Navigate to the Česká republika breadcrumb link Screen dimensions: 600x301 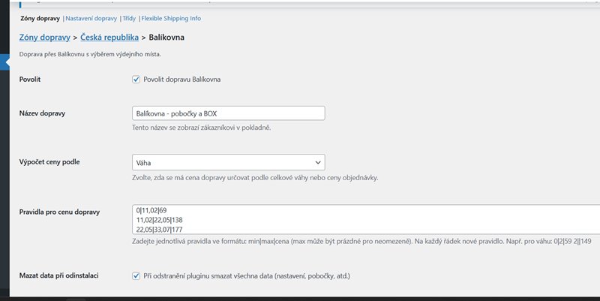tap(109, 37)
